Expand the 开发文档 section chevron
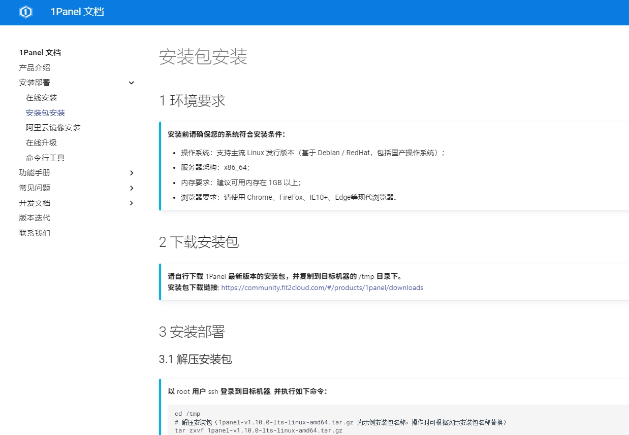This screenshot has width=629, height=435. (132, 203)
